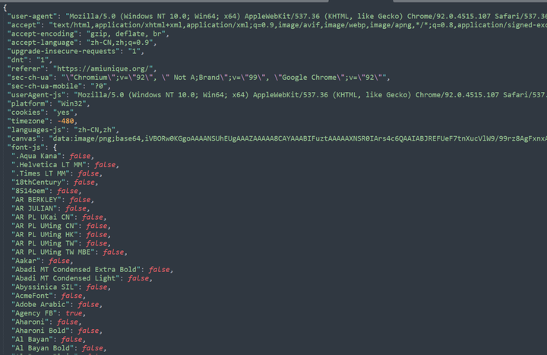This screenshot has width=547, height=355.
Task: Select the "accept-encoding" key
Action: 43,34
